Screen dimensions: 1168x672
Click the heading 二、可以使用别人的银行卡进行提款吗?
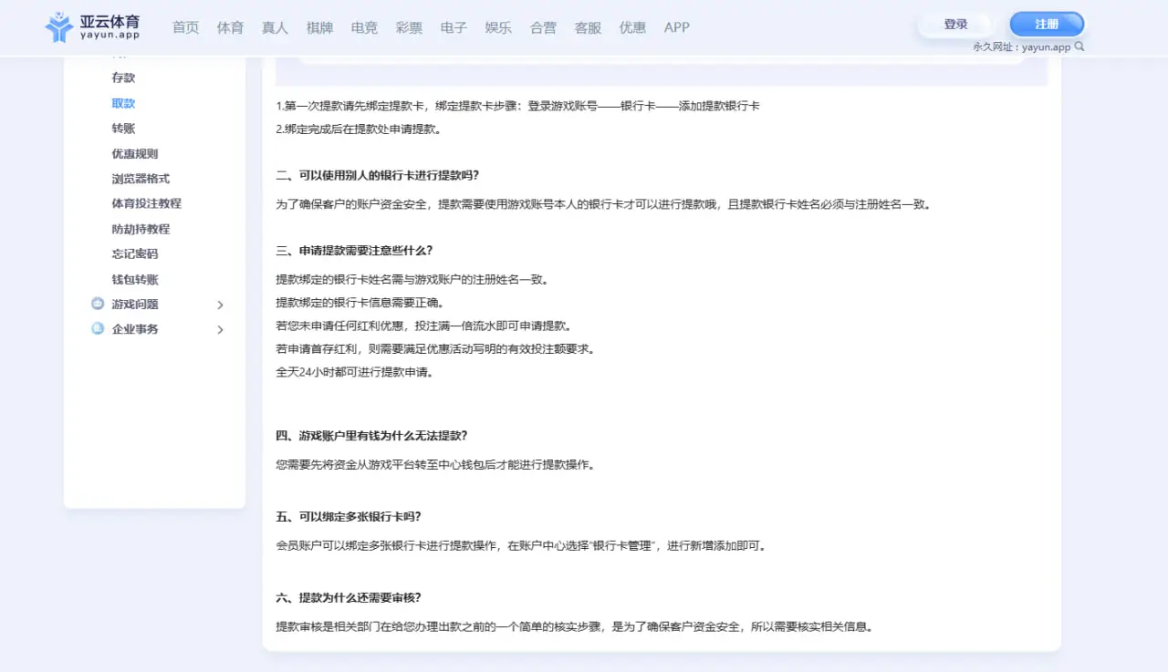pos(378,175)
